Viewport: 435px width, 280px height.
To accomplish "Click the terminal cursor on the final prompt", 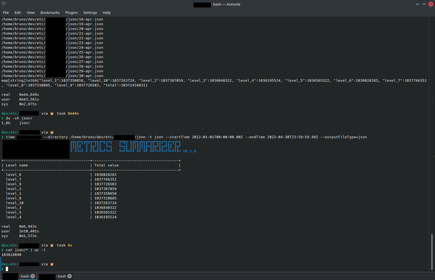I will (7, 269).
